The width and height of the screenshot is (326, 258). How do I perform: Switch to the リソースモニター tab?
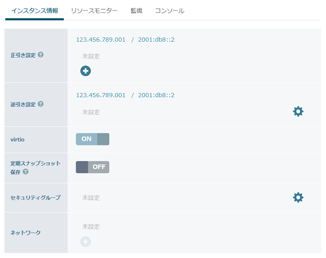[x=94, y=11]
